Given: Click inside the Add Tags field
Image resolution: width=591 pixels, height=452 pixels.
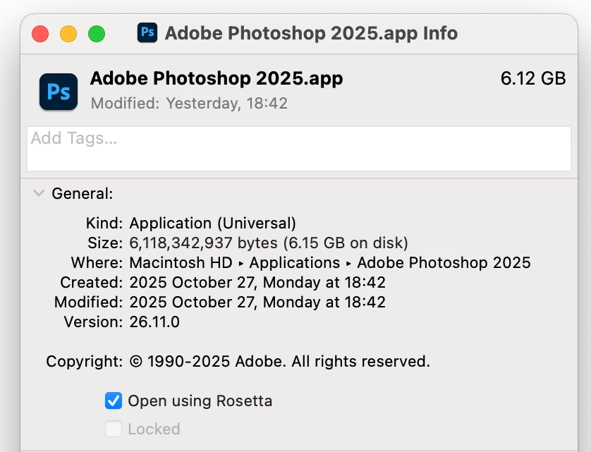Looking at the screenshot, I should tap(298, 149).
